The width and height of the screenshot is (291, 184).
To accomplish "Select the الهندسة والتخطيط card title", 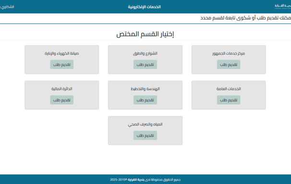I will [x=145, y=89].
